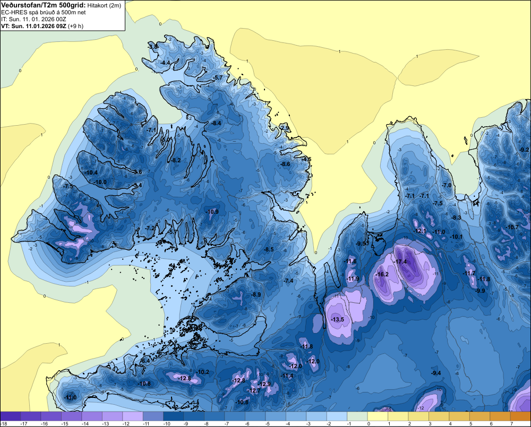Click the -4.4 temperature value
Image resolution: width=531 pixels, height=427 pixels.
(165, 63)
